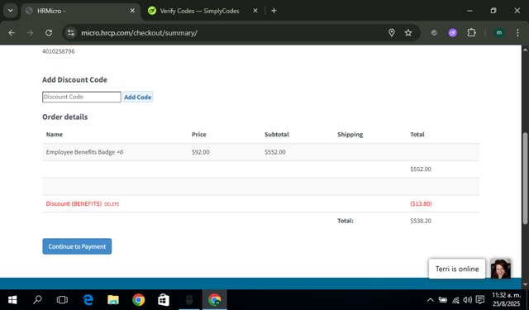529x310 pixels.
Task: Open Windows taskbar search
Action: (37, 300)
